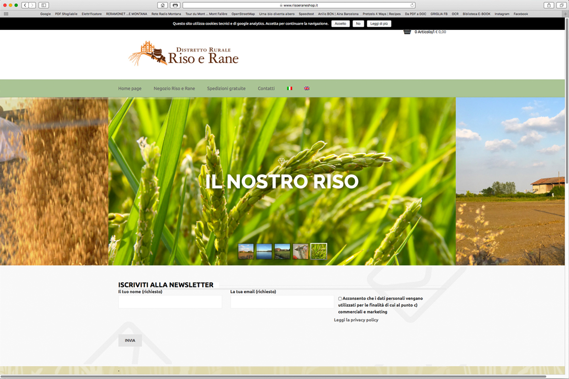Open the PDF Sfogliabile bookmark
The width and height of the screenshot is (569, 379).
click(66, 14)
